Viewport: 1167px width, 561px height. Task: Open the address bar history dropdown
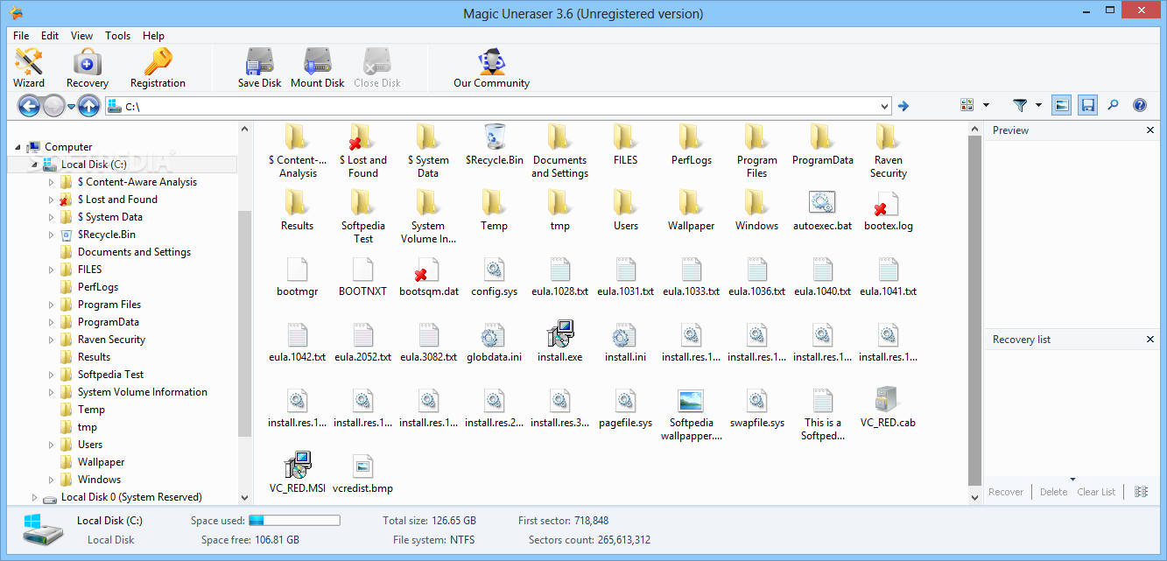(x=883, y=106)
